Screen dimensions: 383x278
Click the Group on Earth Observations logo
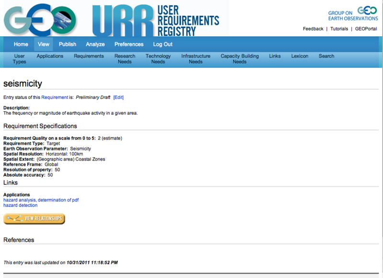pos(353,15)
